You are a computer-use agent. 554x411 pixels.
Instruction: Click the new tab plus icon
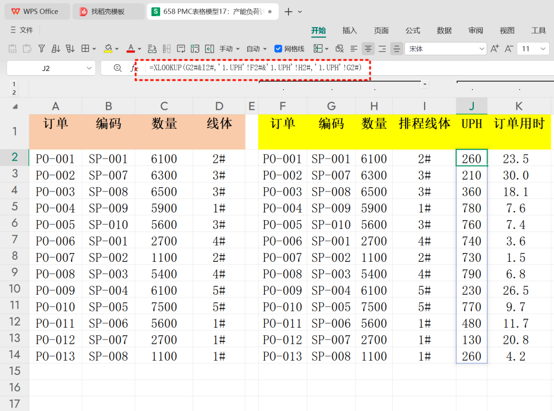288,12
